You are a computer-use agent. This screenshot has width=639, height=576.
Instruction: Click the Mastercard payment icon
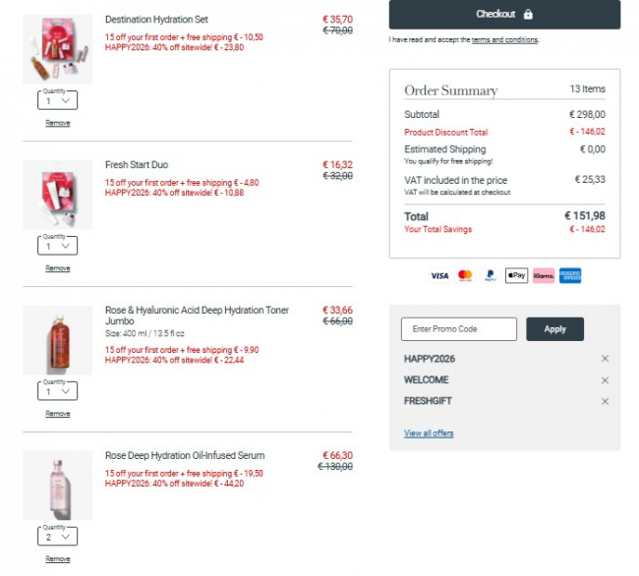click(465, 276)
